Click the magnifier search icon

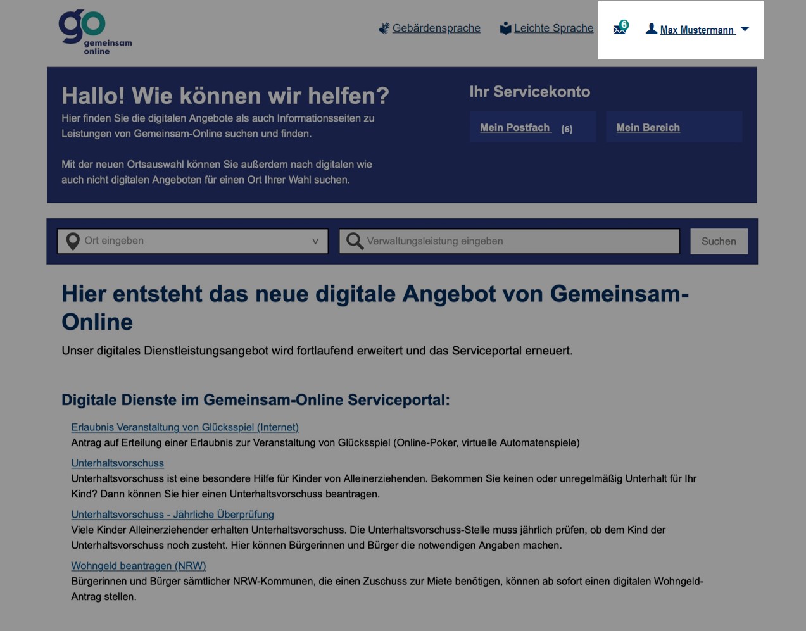(x=355, y=241)
